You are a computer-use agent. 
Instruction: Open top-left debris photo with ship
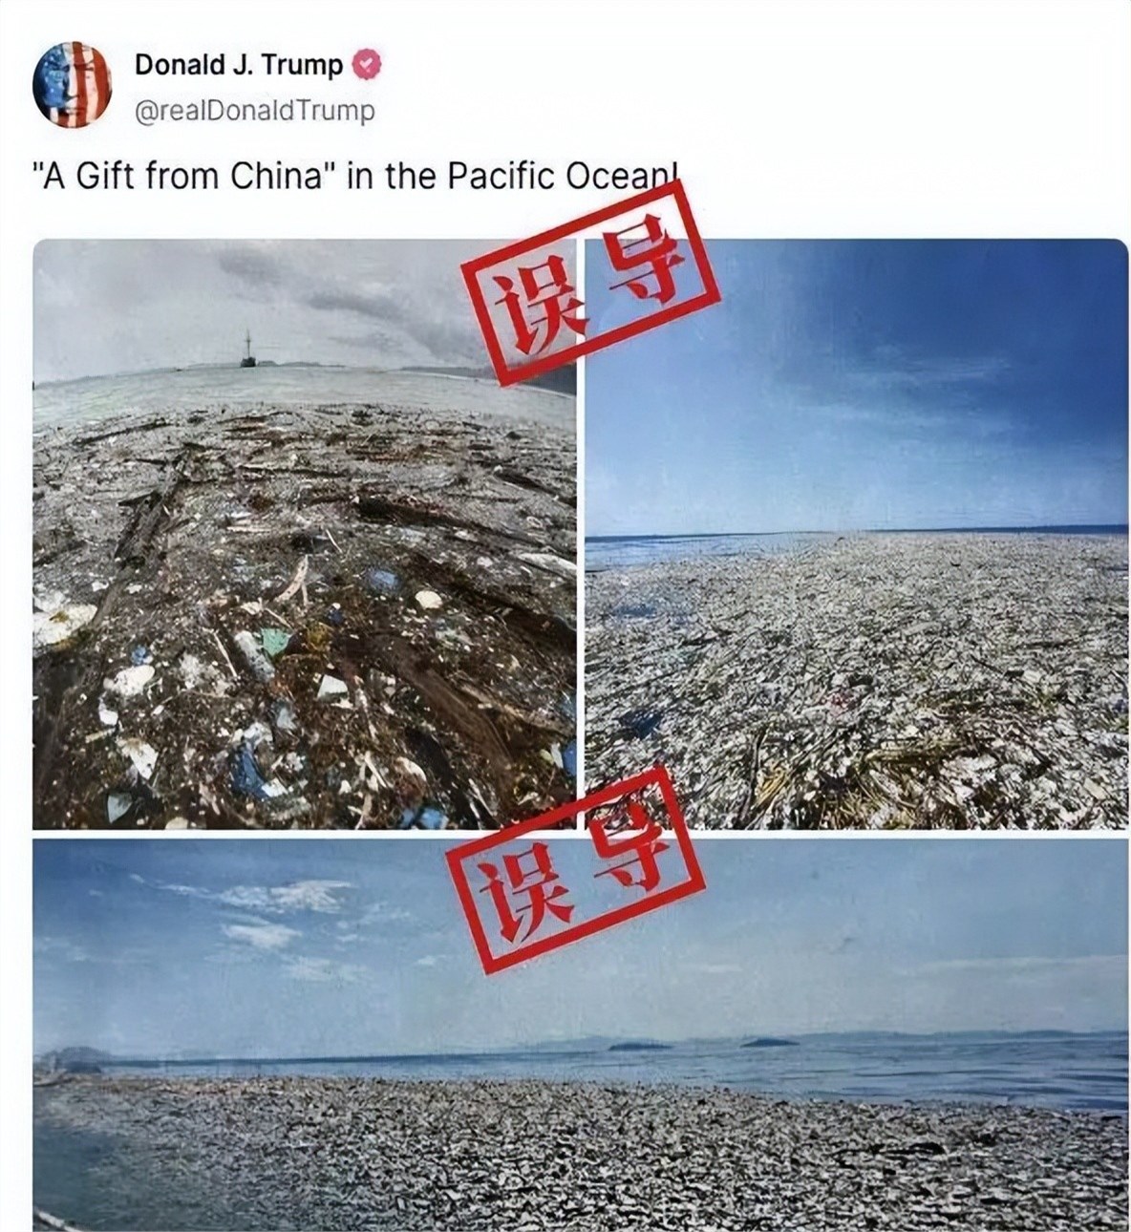(304, 533)
